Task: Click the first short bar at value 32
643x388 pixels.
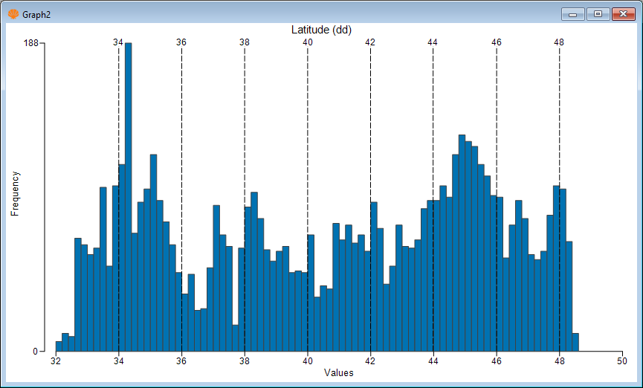Action: (x=59, y=346)
